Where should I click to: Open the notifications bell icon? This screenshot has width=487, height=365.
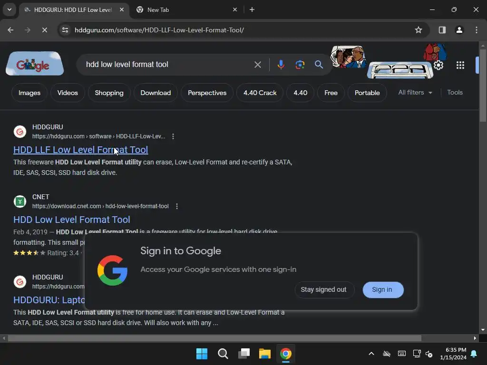point(474,354)
